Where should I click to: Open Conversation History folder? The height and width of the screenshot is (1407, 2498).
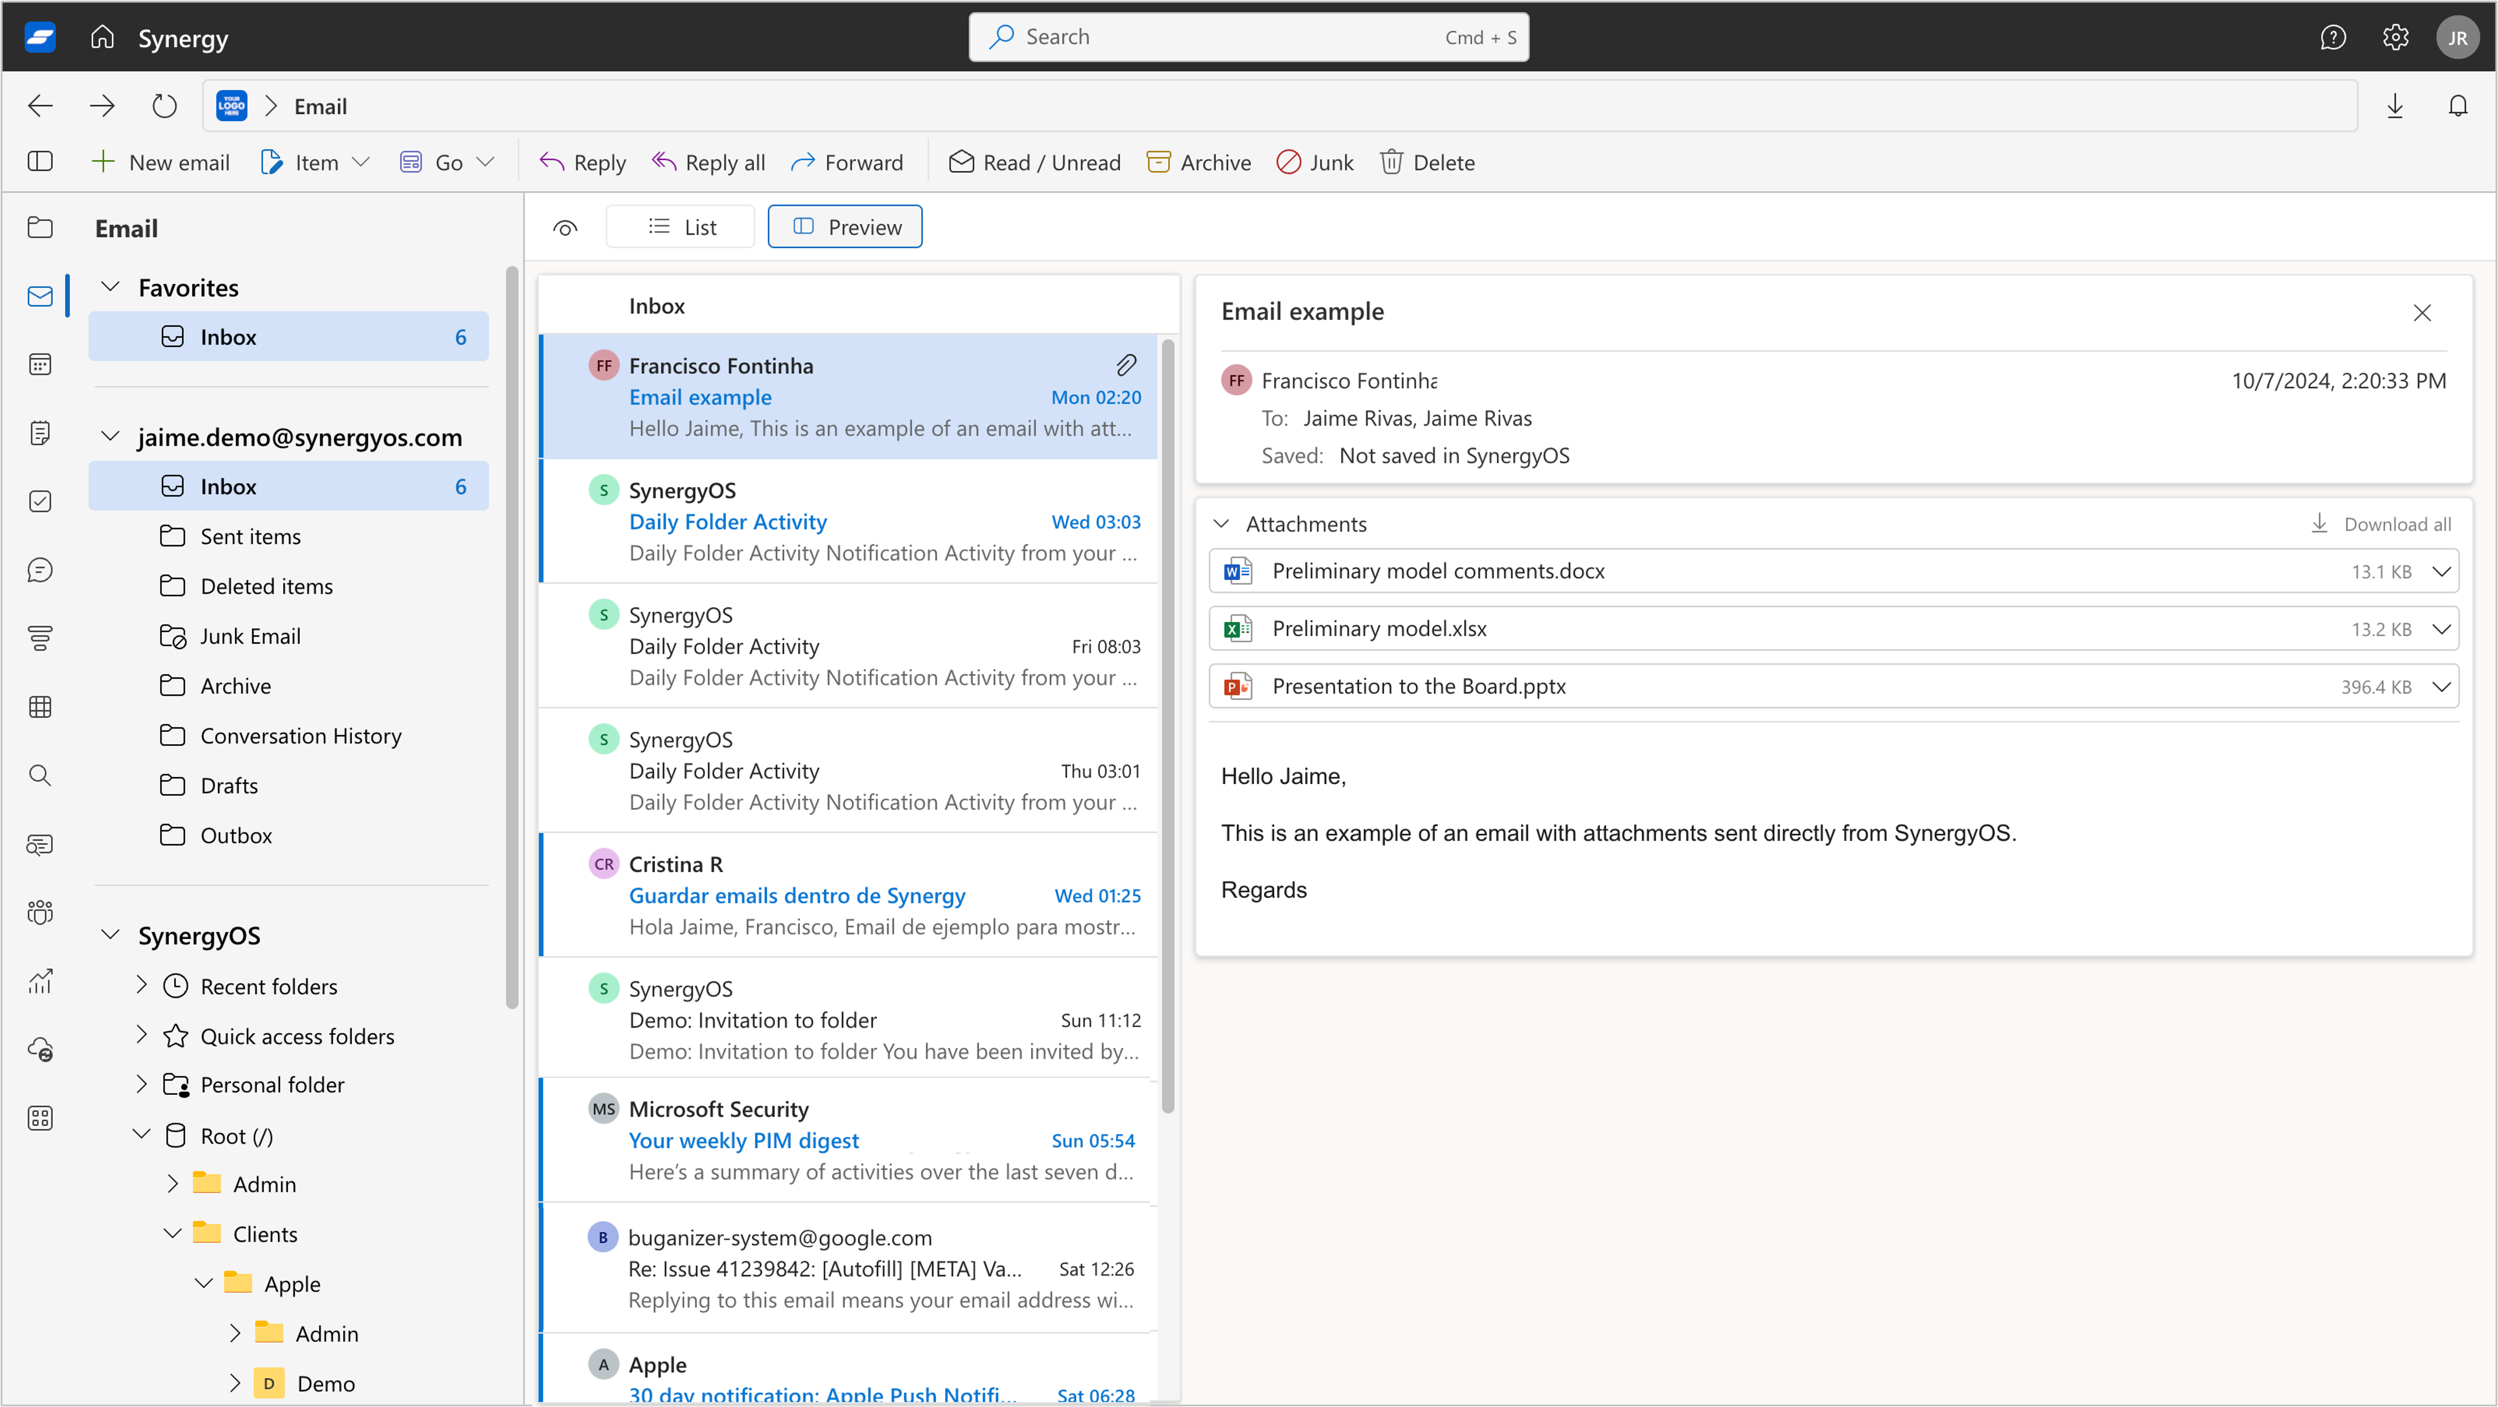(x=288, y=736)
